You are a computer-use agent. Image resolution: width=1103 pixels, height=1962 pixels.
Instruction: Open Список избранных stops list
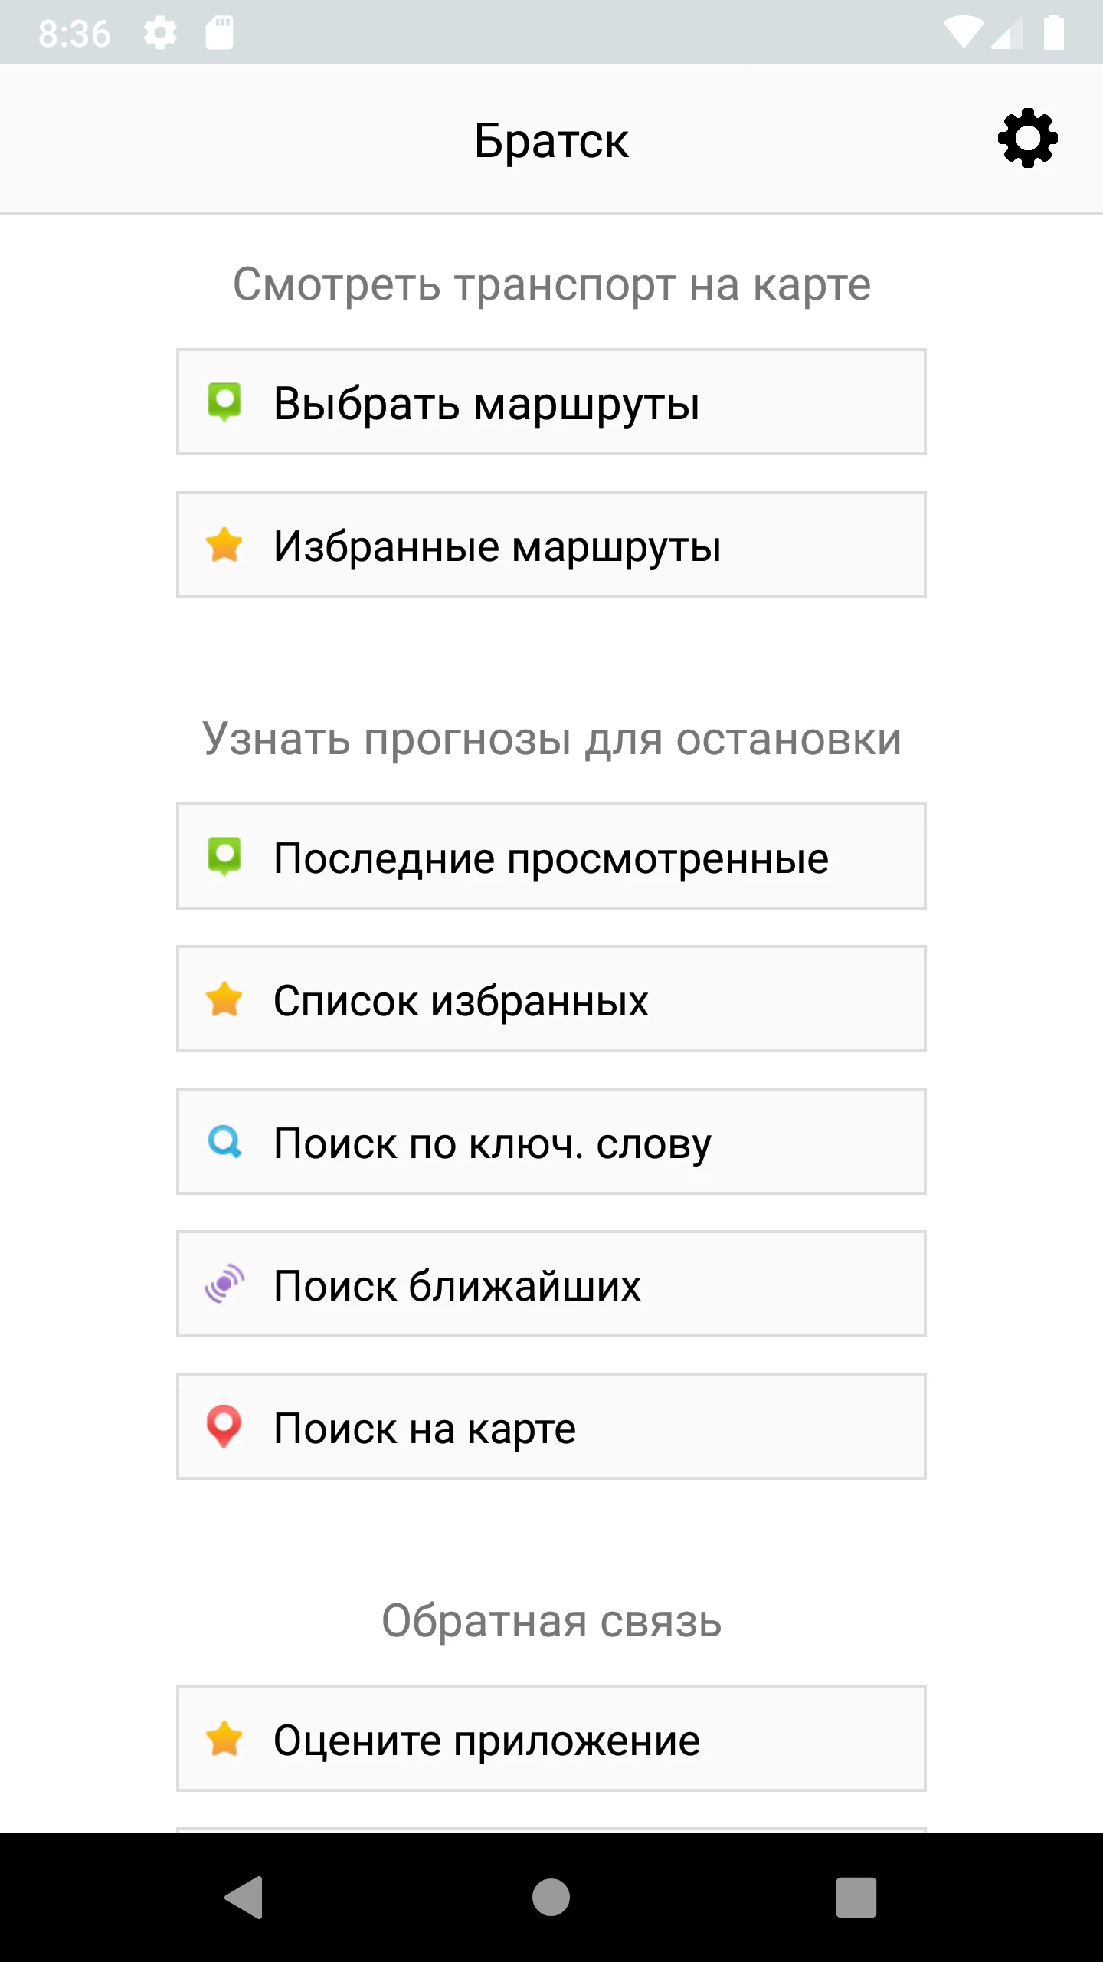[x=551, y=999]
